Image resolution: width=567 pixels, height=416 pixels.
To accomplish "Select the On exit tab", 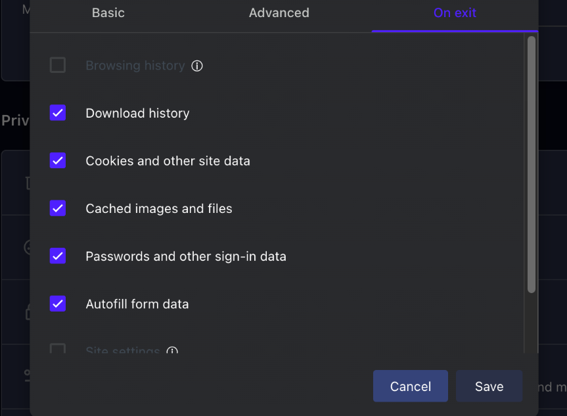I will tap(455, 13).
